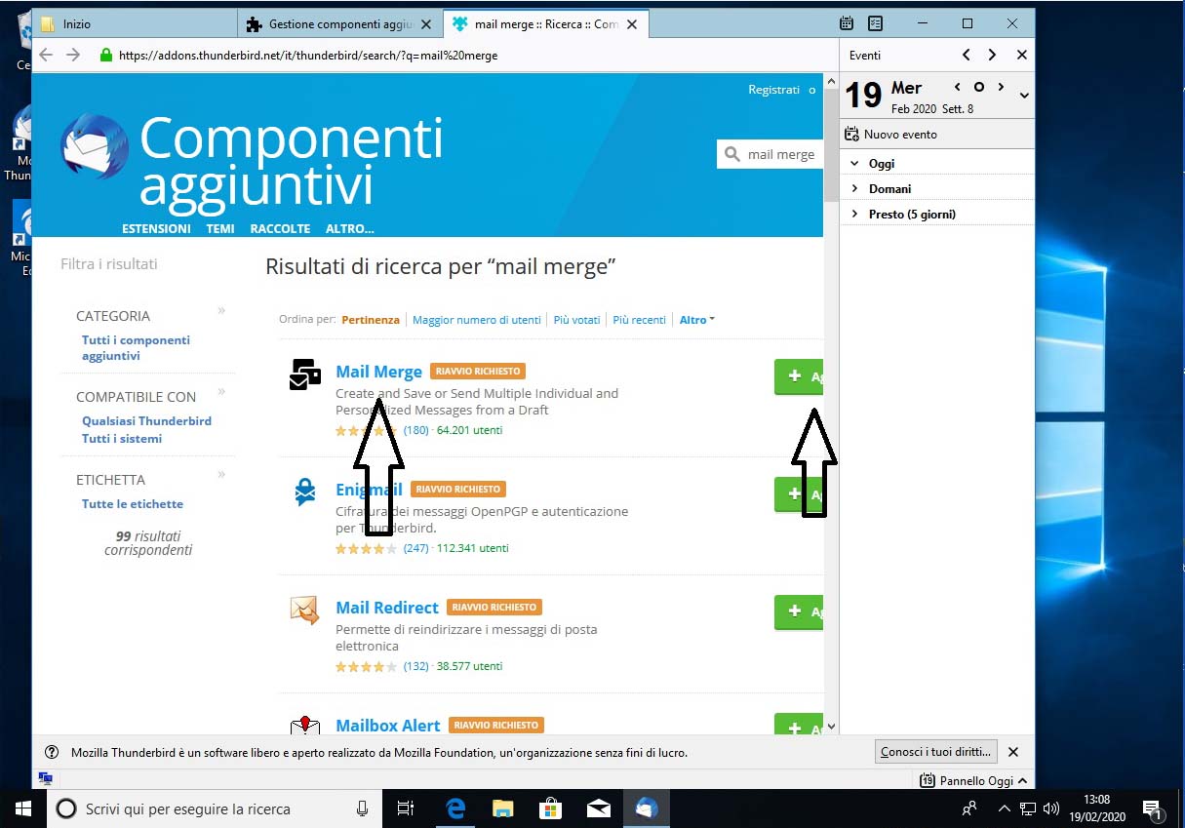Viewport: 1185px width, 828px height.
Task: Open the ALTRO... menu
Action: (x=350, y=229)
